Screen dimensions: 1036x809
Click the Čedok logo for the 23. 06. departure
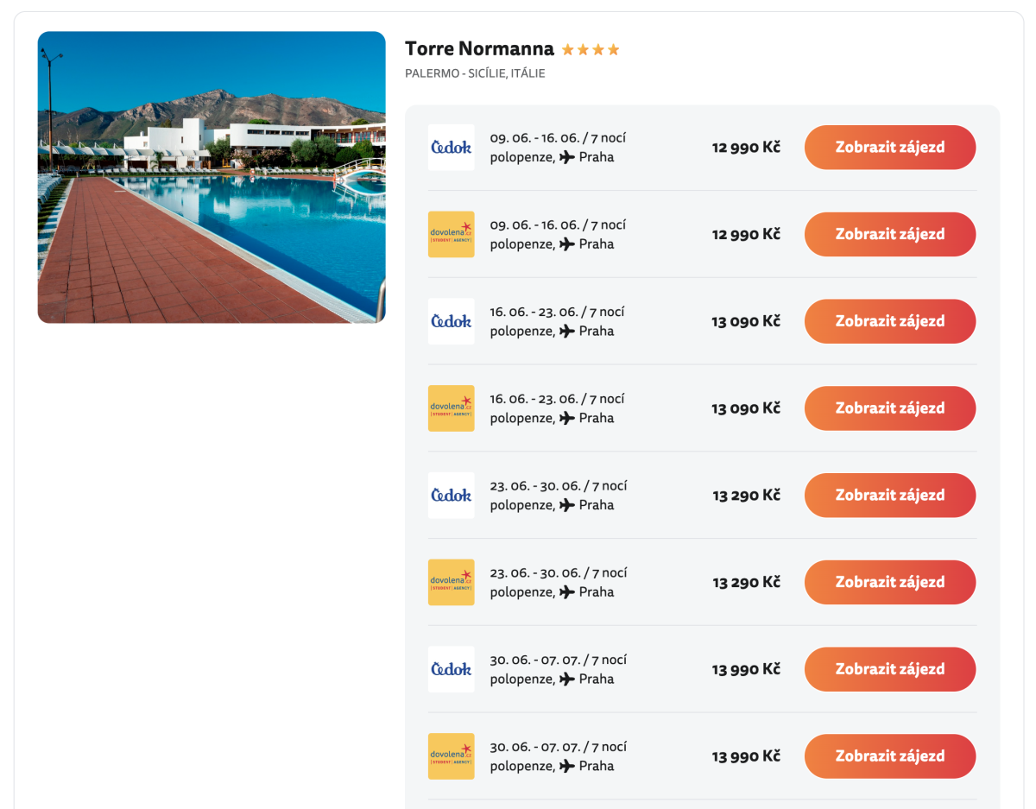[x=451, y=496]
